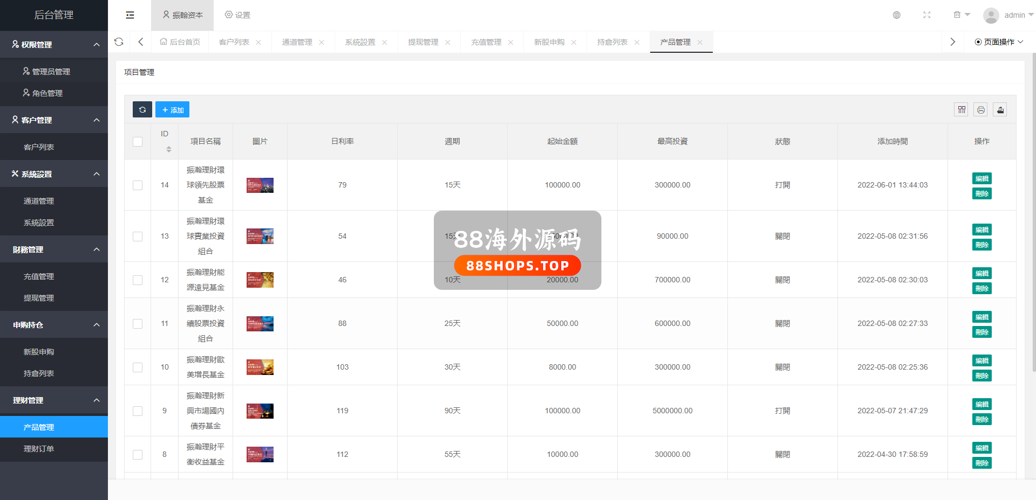Open 理财订单 in the sidebar
Screen dimensions: 1036x500
[39, 449]
